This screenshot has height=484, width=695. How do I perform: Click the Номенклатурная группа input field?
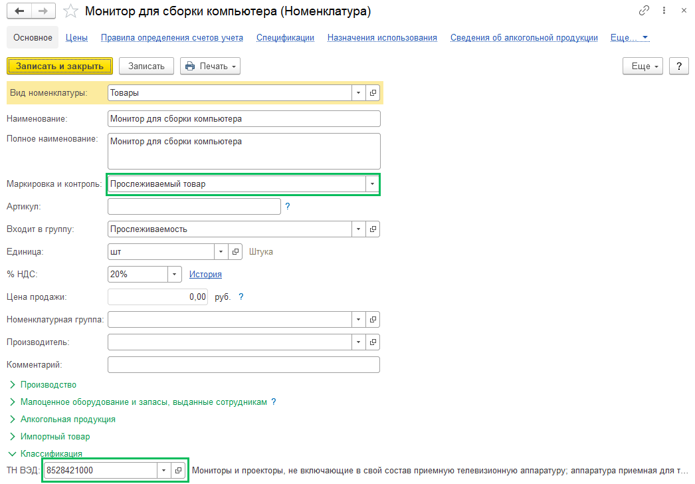coord(230,319)
